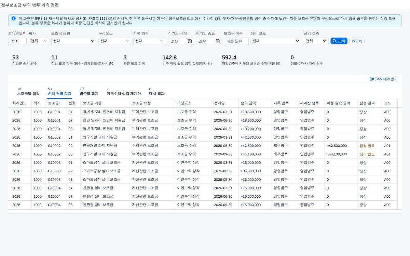Image resolution: width=410 pixels, height=256 pixels.
Task: Click 청년 일자리 인건비 지원금 in the G10001 번호 01 row
Action: point(104,112)
